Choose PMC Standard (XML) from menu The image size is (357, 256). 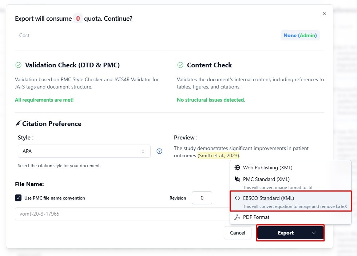click(x=266, y=179)
